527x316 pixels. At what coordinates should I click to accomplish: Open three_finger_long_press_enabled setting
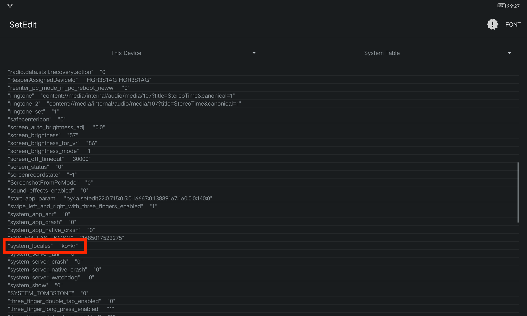point(61,309)
